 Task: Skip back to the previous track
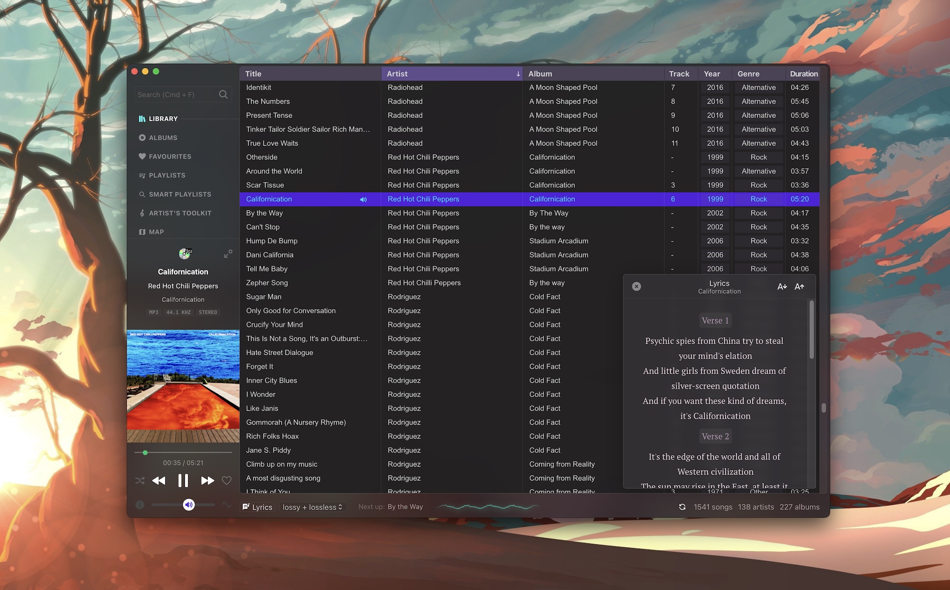tap(159, 481)
